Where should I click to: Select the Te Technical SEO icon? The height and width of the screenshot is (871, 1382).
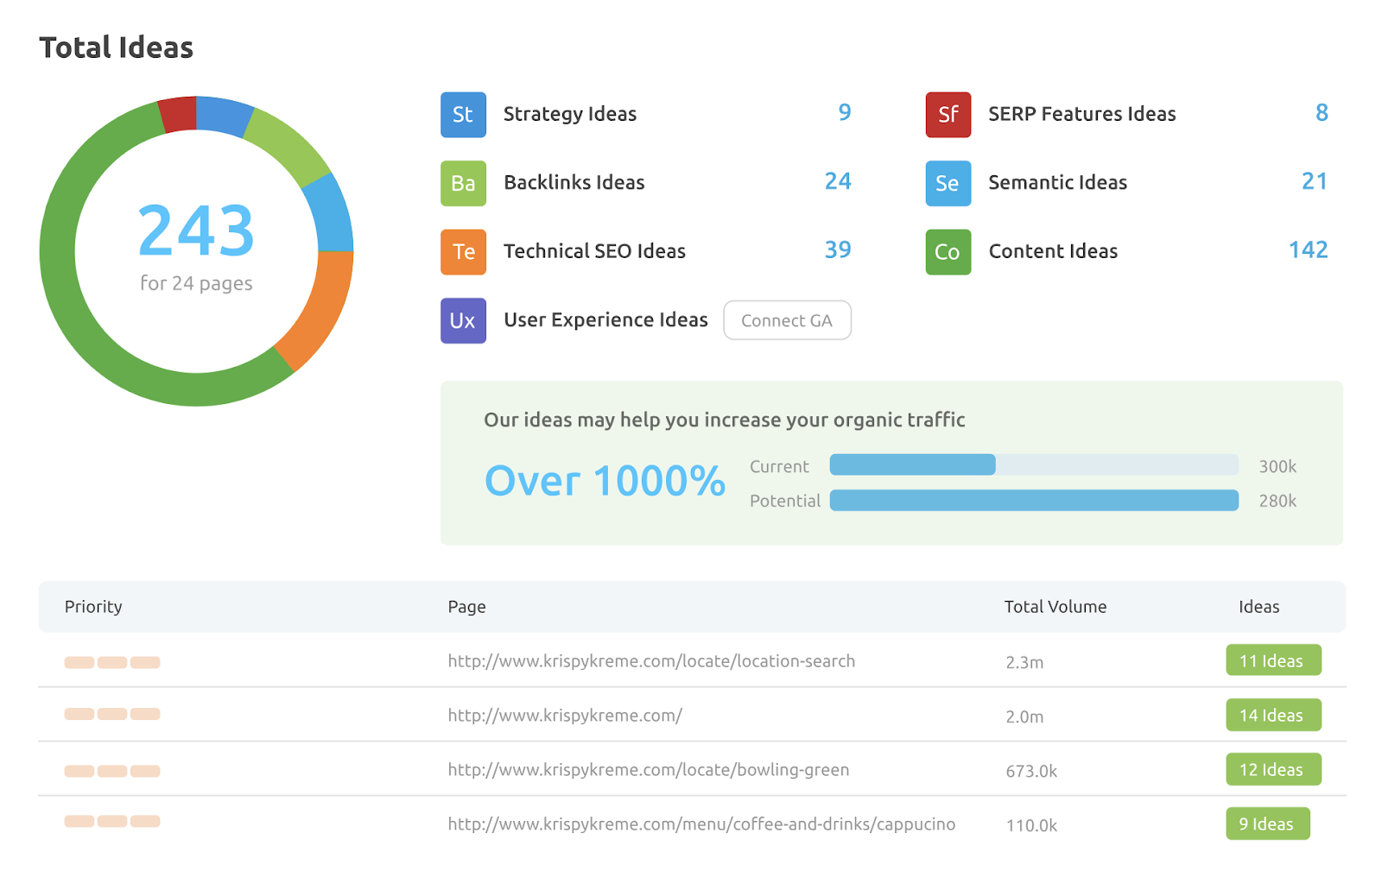click(463, 251)
